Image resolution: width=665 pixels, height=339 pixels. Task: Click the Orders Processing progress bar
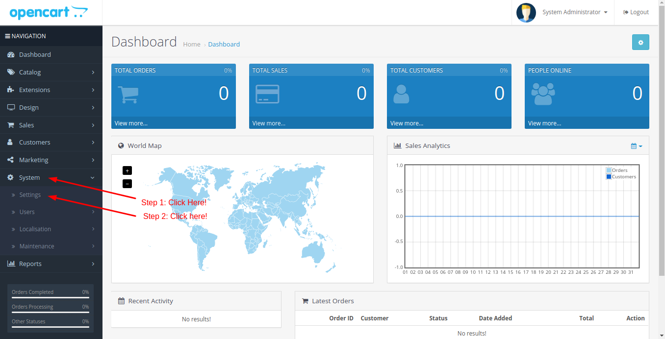click(51, 312)
